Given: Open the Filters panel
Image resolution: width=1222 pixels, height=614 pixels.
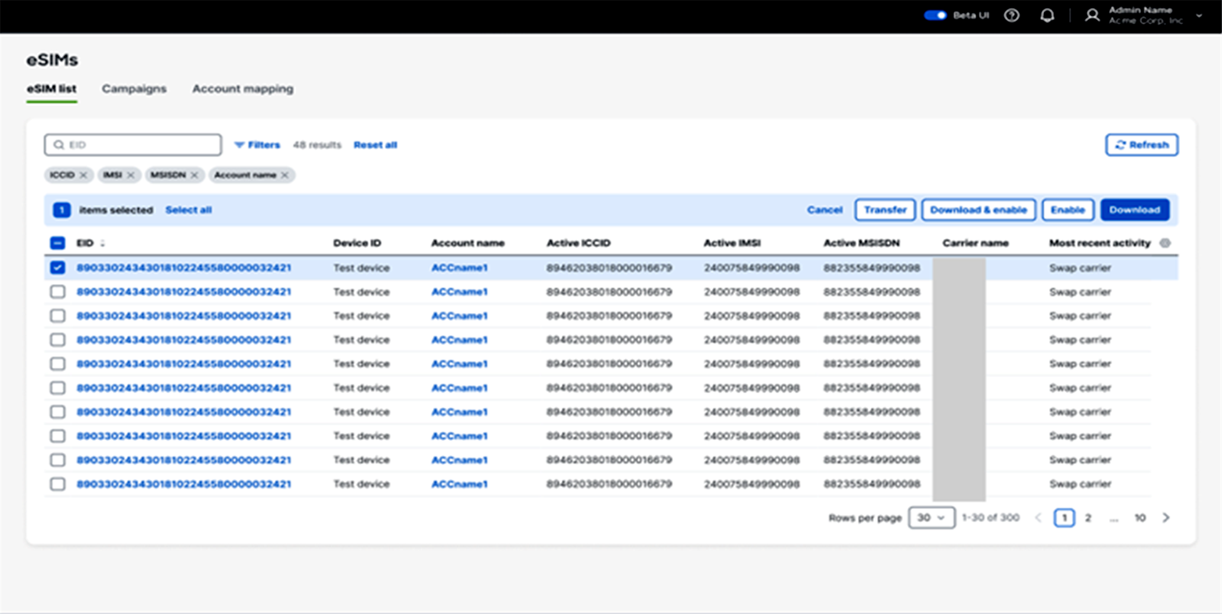Looking at the screenshot, I should pyautogui.click(x=257, y=145).
